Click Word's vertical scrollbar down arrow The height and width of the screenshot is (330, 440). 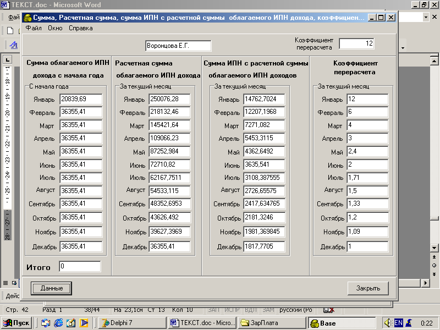click(434, 248)
